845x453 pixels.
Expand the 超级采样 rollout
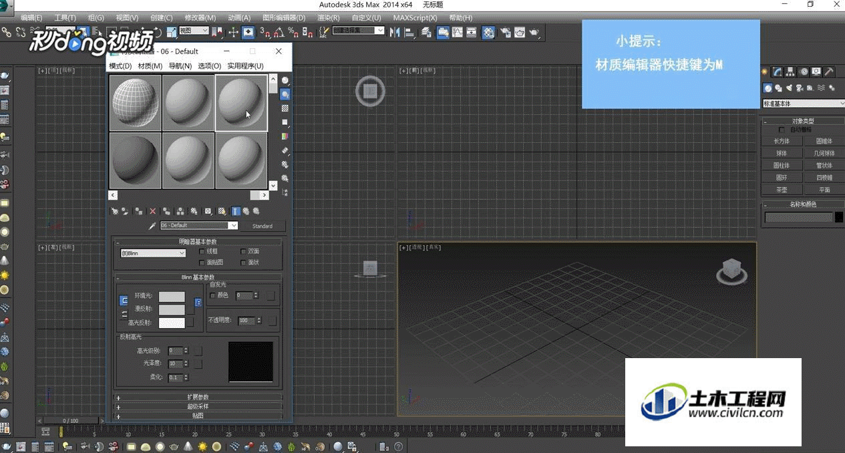pos(200,406)
